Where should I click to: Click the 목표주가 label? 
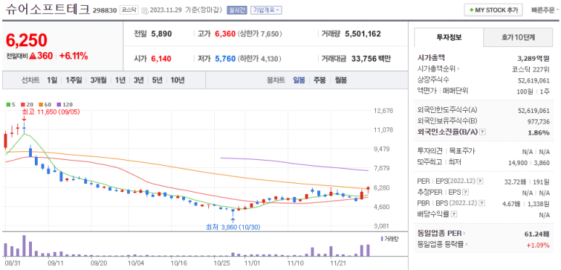click(x=462, y=151)
